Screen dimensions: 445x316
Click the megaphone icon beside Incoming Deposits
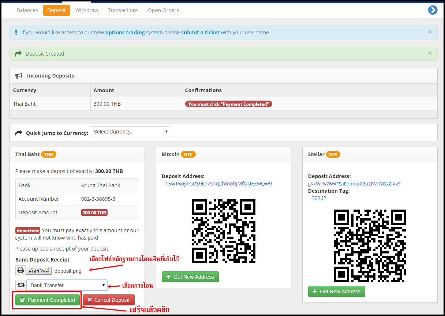19,76
